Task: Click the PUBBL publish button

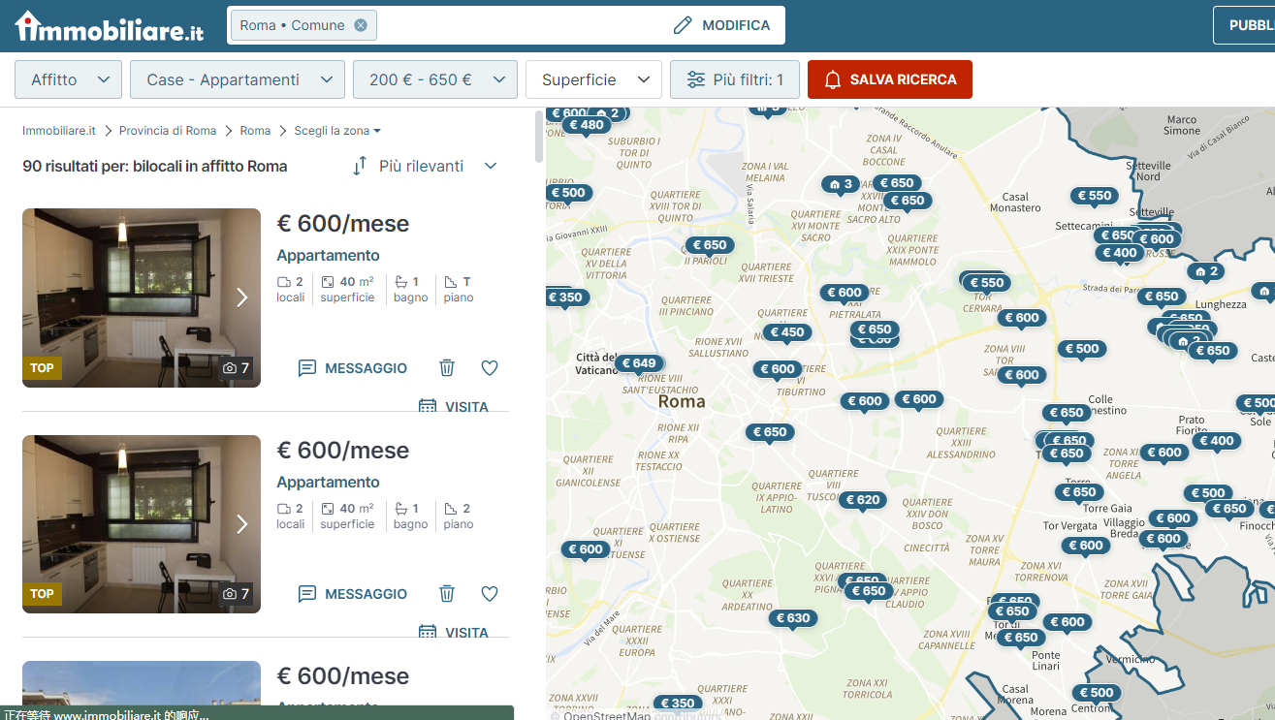Action: 1244,25
